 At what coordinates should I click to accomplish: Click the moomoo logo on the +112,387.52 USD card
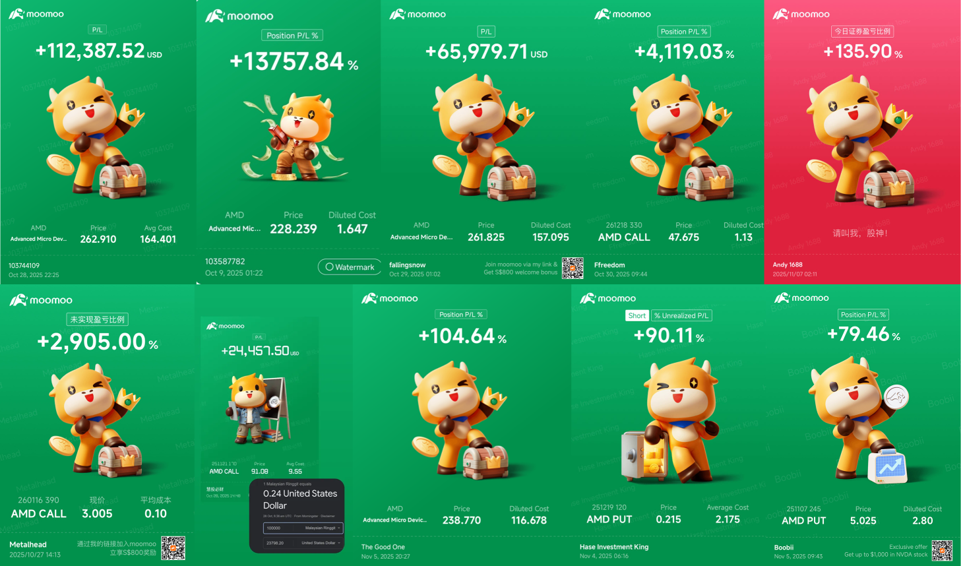36,14
